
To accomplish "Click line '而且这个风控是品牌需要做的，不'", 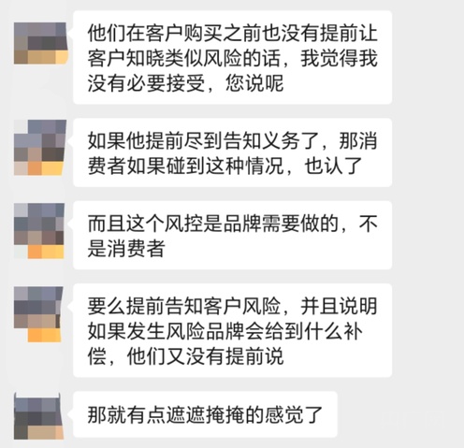I will click(x=233, y=224).
